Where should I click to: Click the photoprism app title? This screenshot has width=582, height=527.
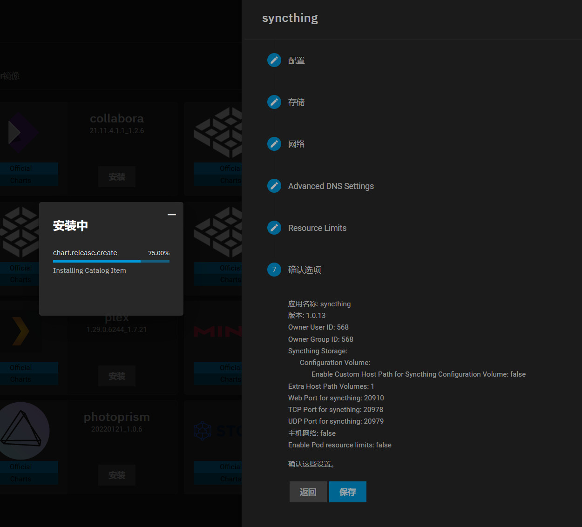click(x=117, y=417)
